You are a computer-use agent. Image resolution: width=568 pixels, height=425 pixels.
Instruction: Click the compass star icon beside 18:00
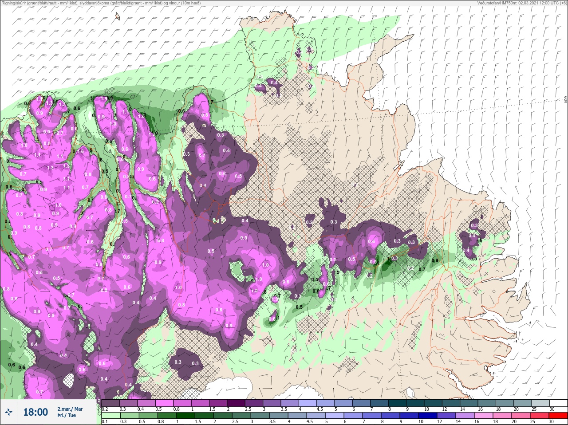[x=8, y=412]
